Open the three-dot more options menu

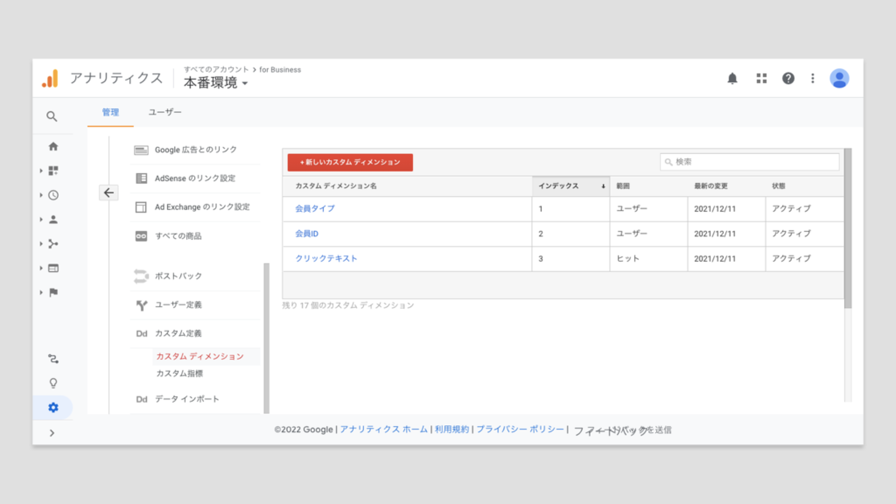click(x=812, y=79)
